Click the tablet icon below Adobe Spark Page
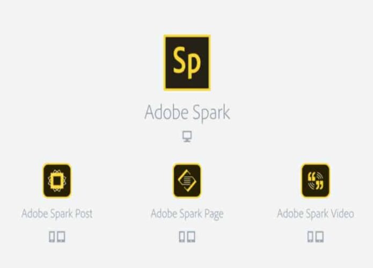The height and width of the screenshot is (268, 373). (x=191, y=236)
